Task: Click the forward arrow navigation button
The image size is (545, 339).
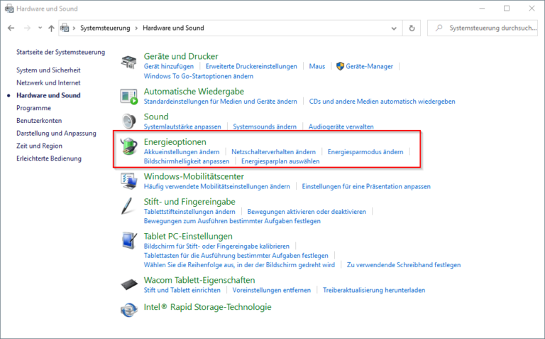Action: (27, 28)
